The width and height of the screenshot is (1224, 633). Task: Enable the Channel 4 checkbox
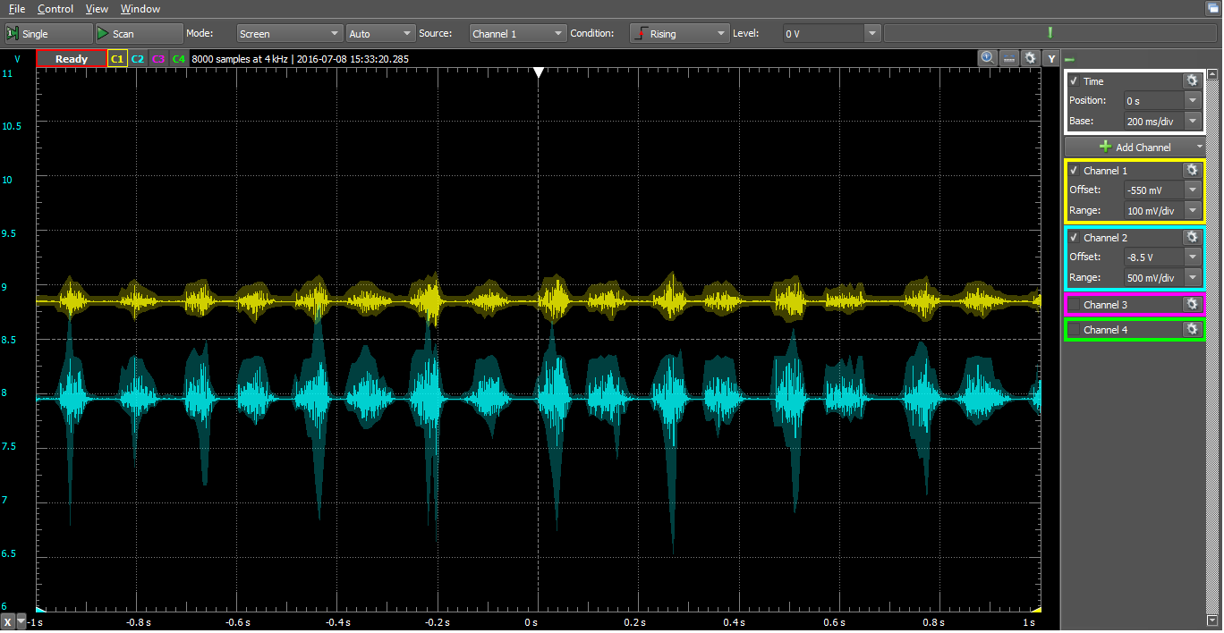point(1074,330)
